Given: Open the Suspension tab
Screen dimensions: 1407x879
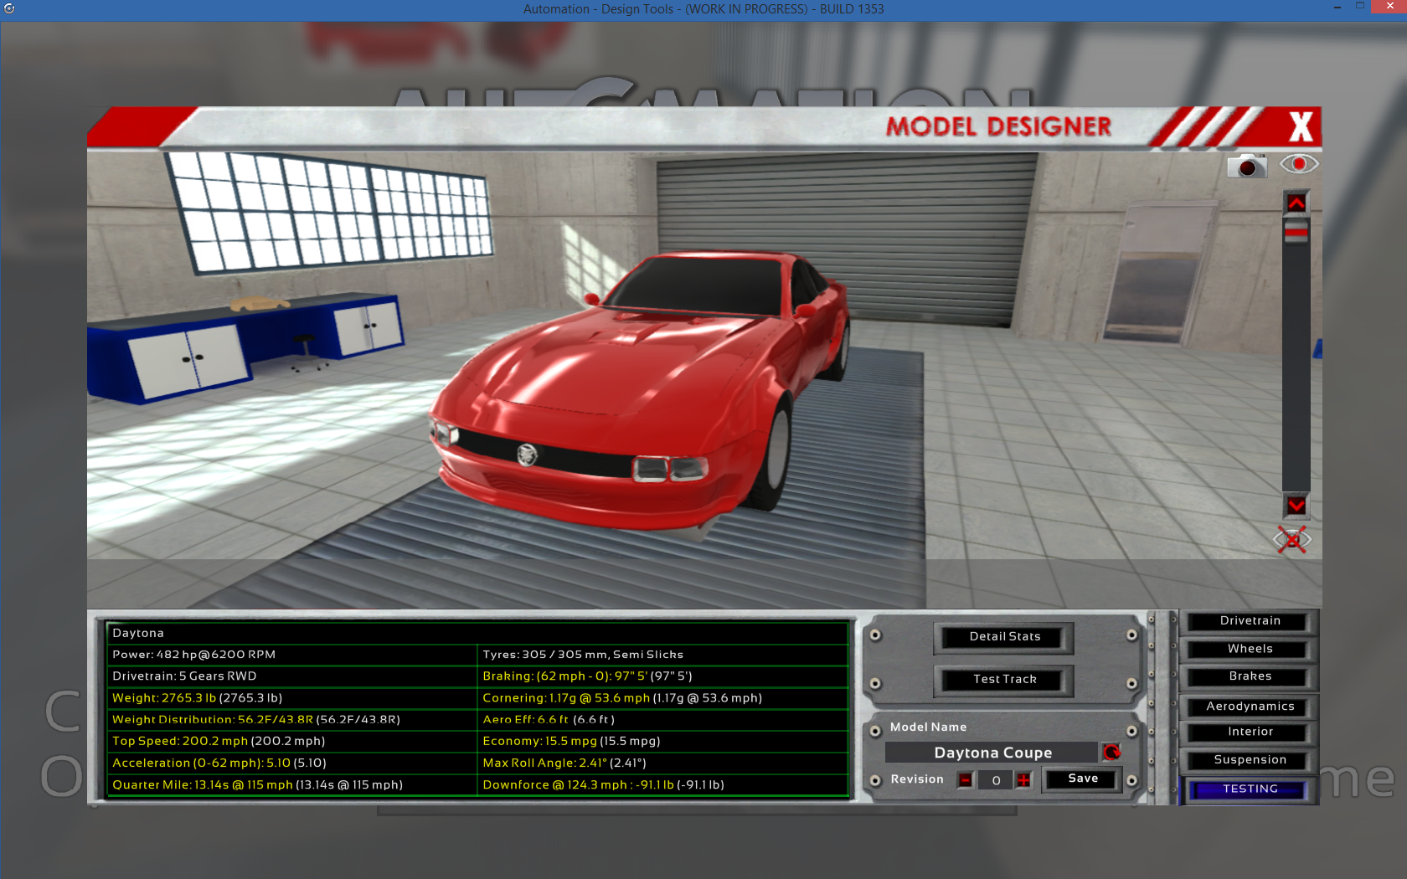Looking at the screenshot, I should coord(1250,760).
